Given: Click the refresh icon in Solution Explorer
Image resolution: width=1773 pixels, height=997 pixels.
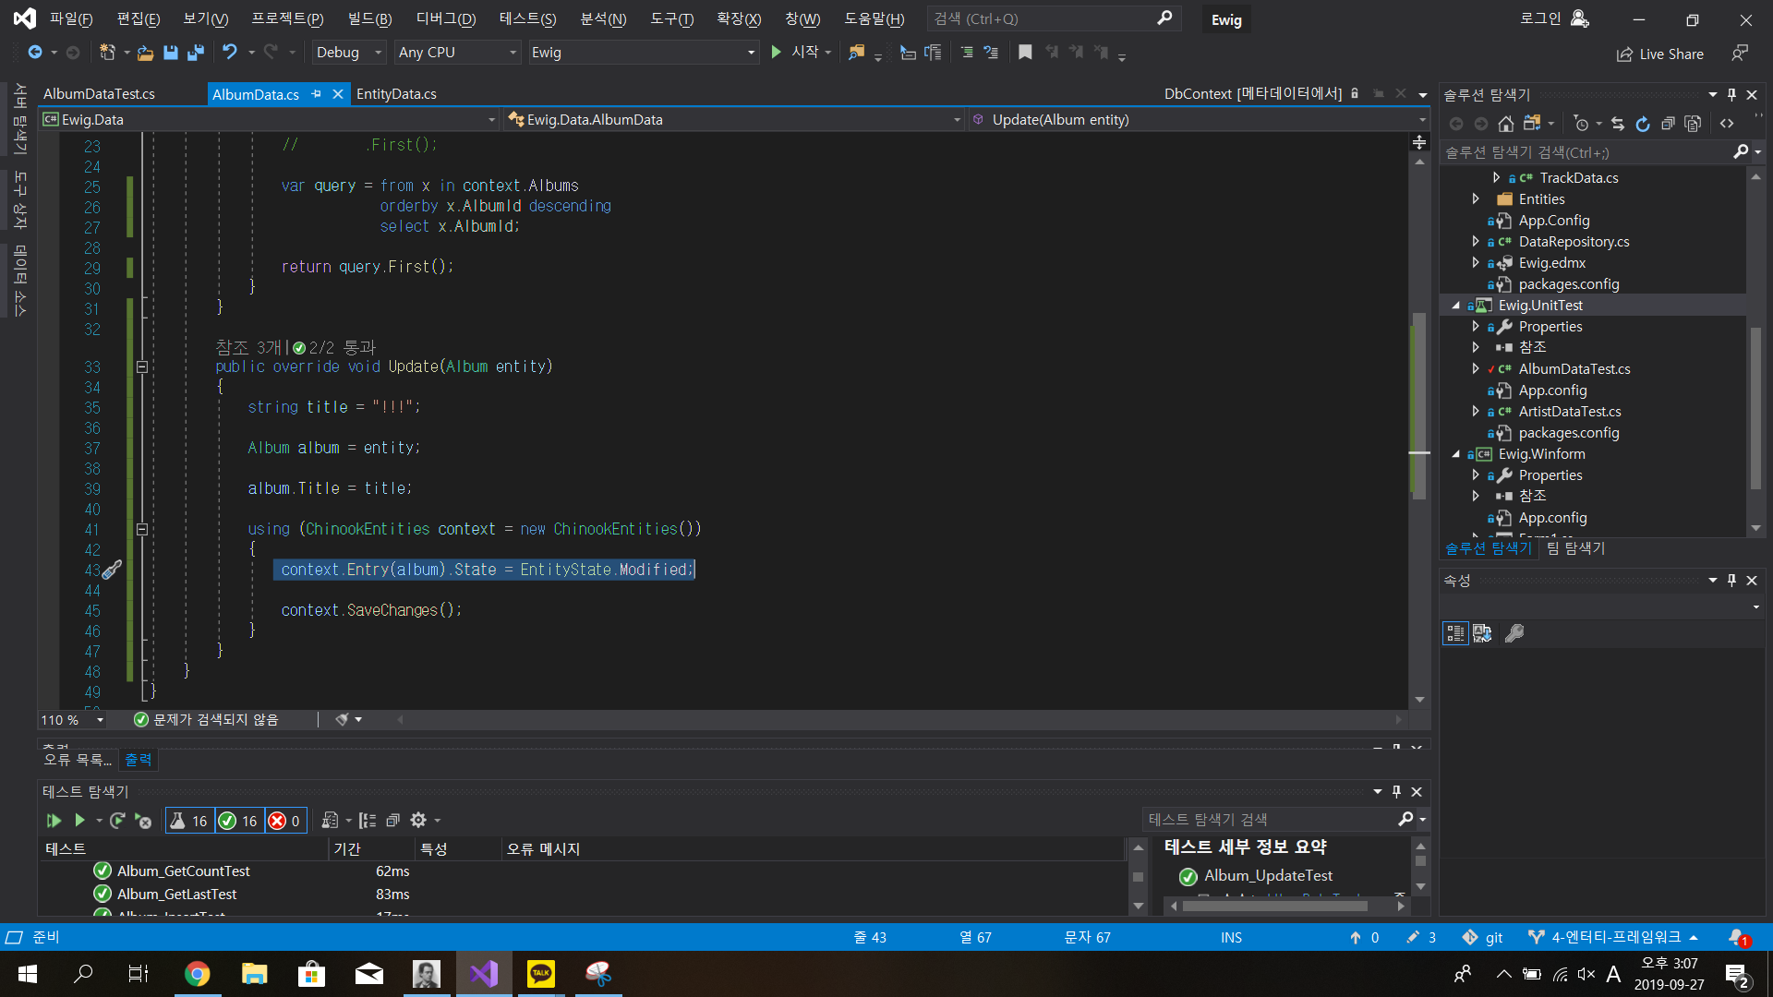Looking at the screenshot, I should click(1642, 124).
